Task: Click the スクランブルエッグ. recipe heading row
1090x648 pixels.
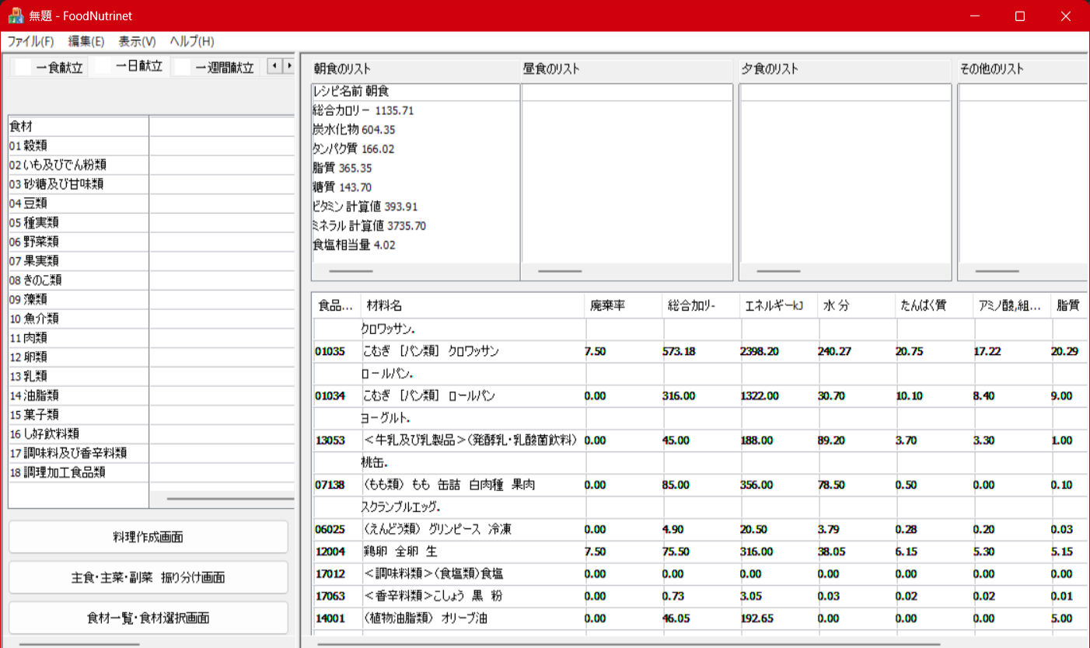Action: click(700, 507)
